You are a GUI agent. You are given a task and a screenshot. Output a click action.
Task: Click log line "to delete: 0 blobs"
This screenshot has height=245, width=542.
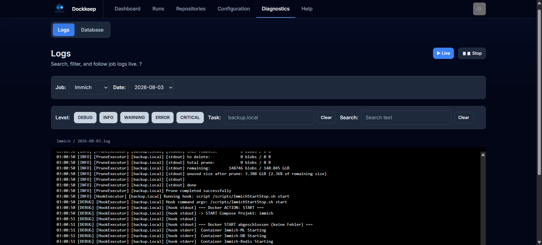tap(164, 157)
